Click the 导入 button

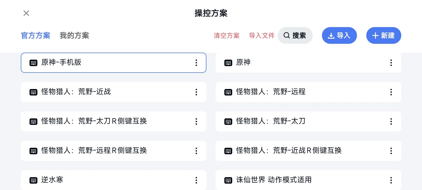pos(339,35)
